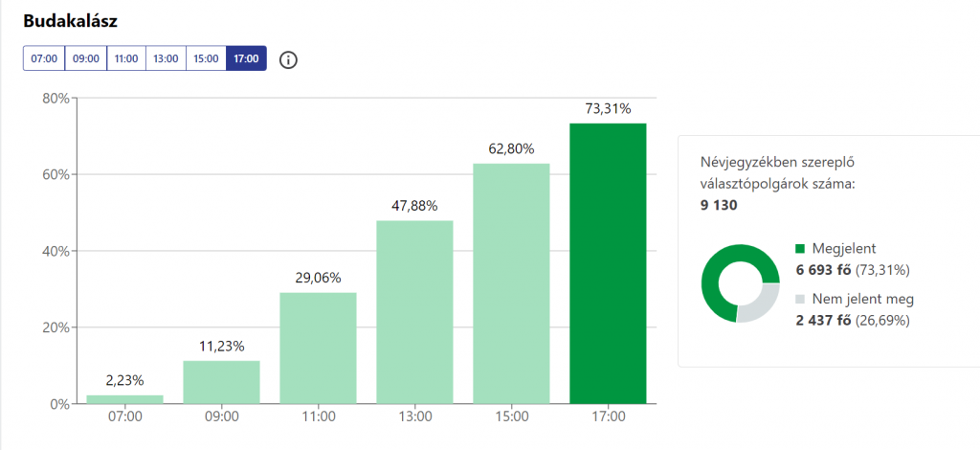The image size is (980, 450).
Task: Click the gray Nem jelent meg square
Action: pos(800,300)
